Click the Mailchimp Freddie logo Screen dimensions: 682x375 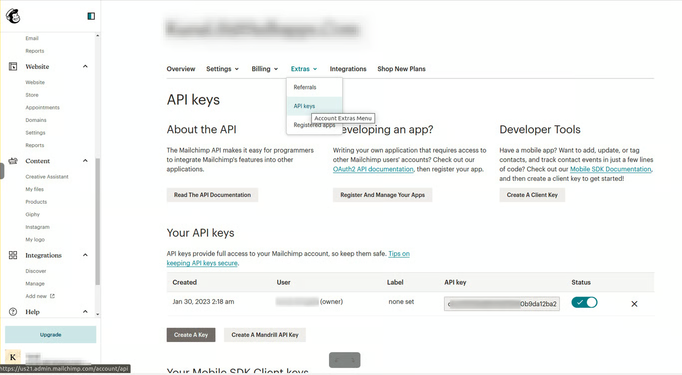click(13, 16)
